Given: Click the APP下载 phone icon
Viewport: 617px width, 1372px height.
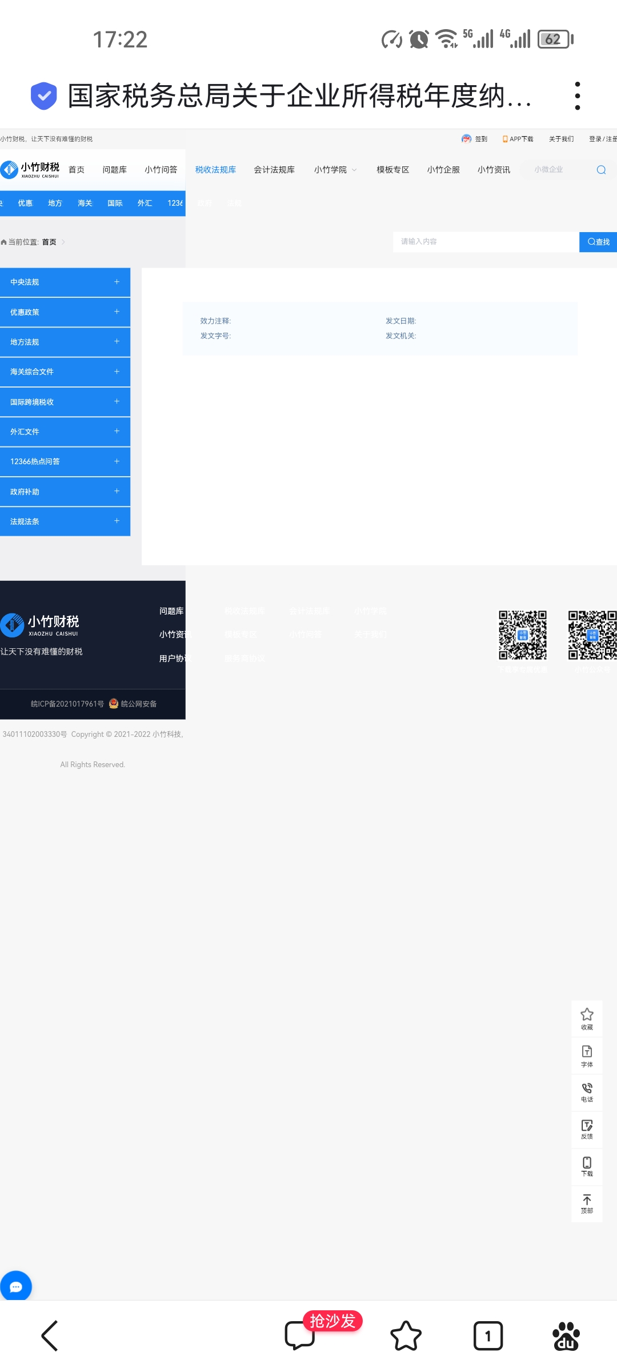Looking at the screenshot, I should (505, 139).
